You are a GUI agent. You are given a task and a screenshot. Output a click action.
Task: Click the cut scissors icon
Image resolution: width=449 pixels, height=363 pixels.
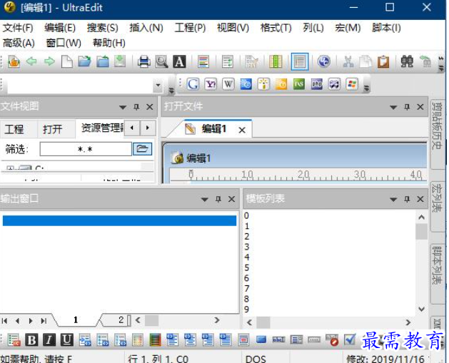(348, 61)
